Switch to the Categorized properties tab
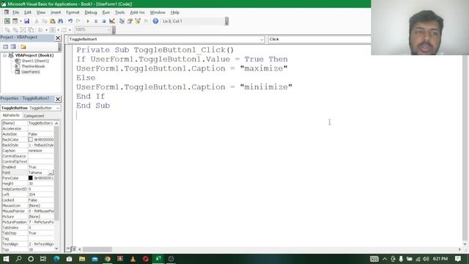 coord(34,116)
